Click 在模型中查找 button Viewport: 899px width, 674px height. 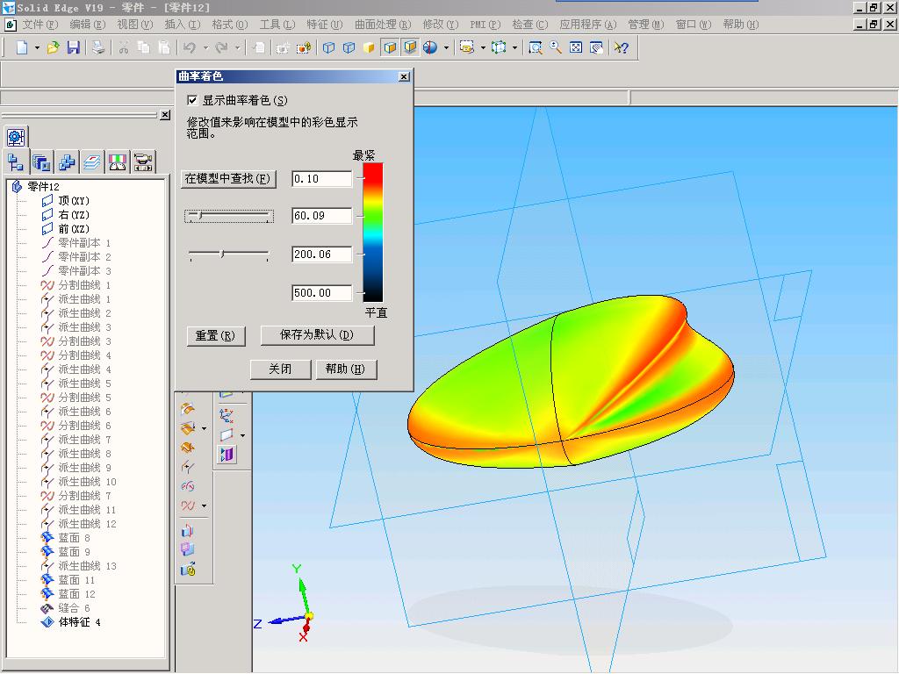click(228, 179)
